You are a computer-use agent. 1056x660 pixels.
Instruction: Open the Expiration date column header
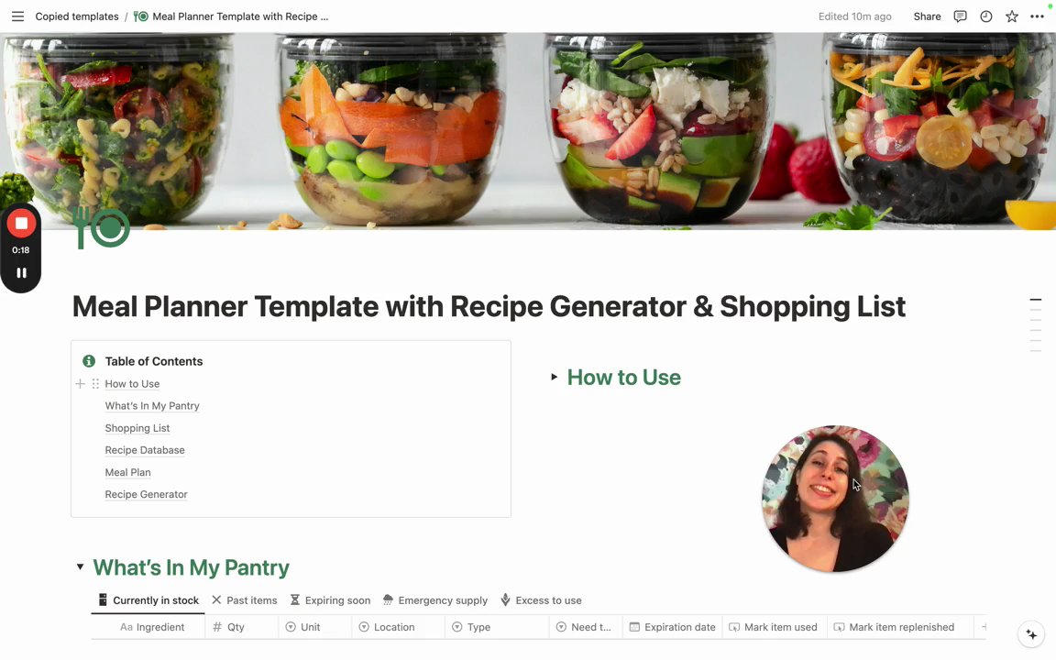click(672, 627)
